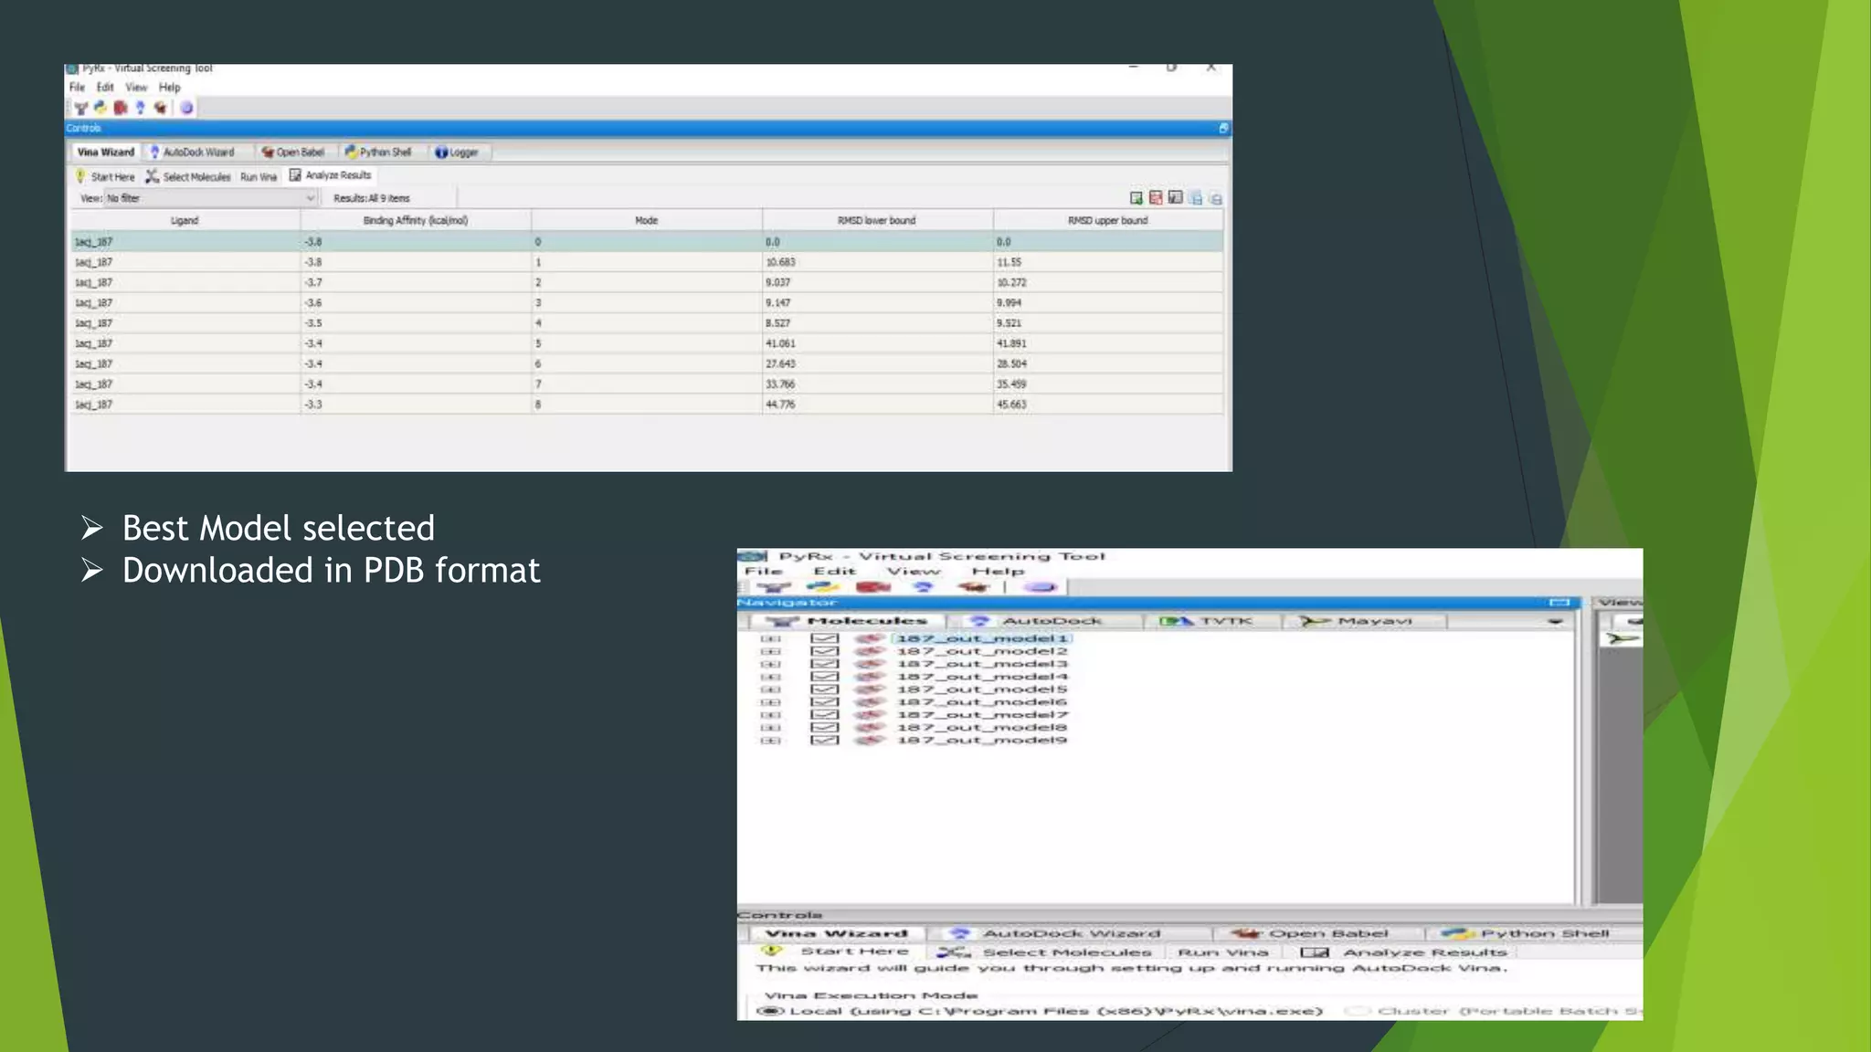Open Help menu in top PyRx window
The height and width of the screenshot is (1052, 1871).
[x=170, y=88]
